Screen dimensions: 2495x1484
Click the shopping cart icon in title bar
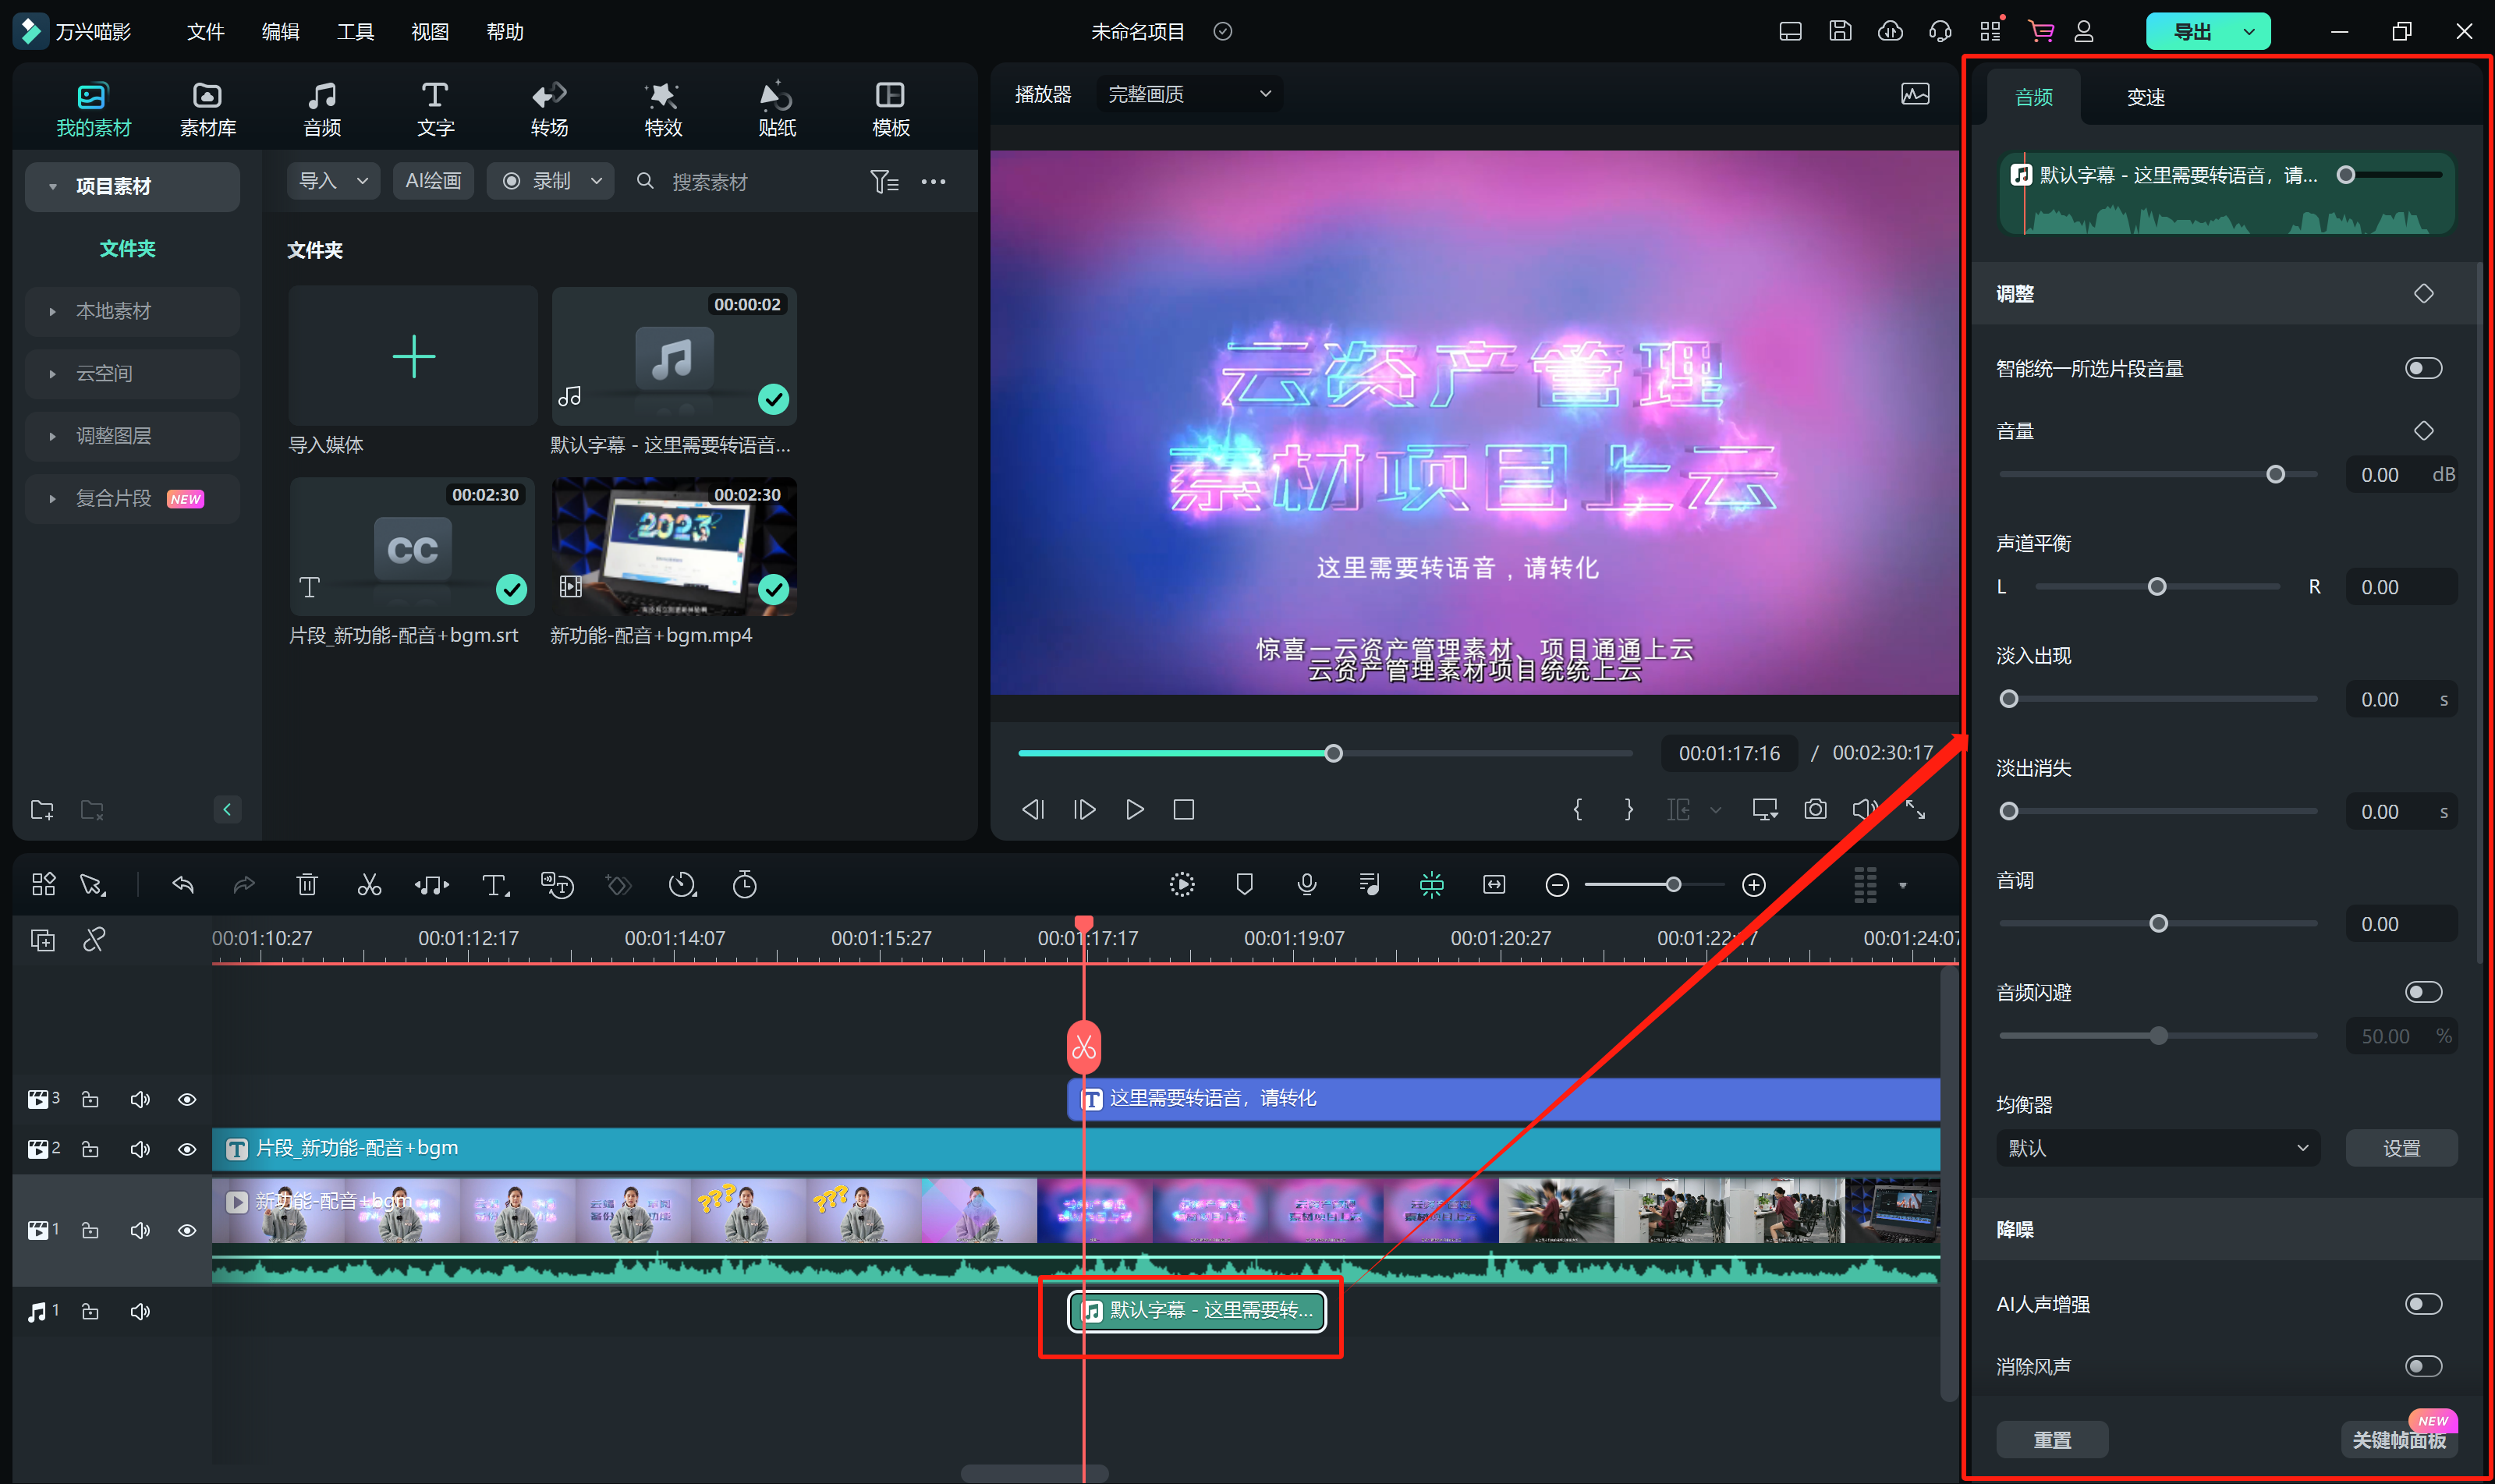[2040, 31]
